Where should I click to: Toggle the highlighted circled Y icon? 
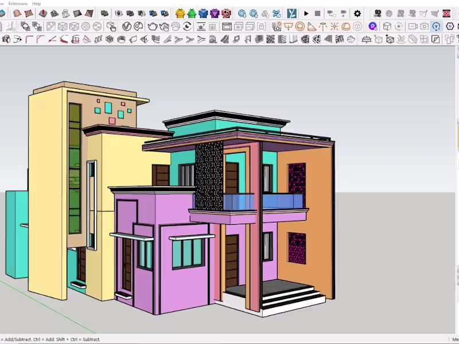[436, 26]
